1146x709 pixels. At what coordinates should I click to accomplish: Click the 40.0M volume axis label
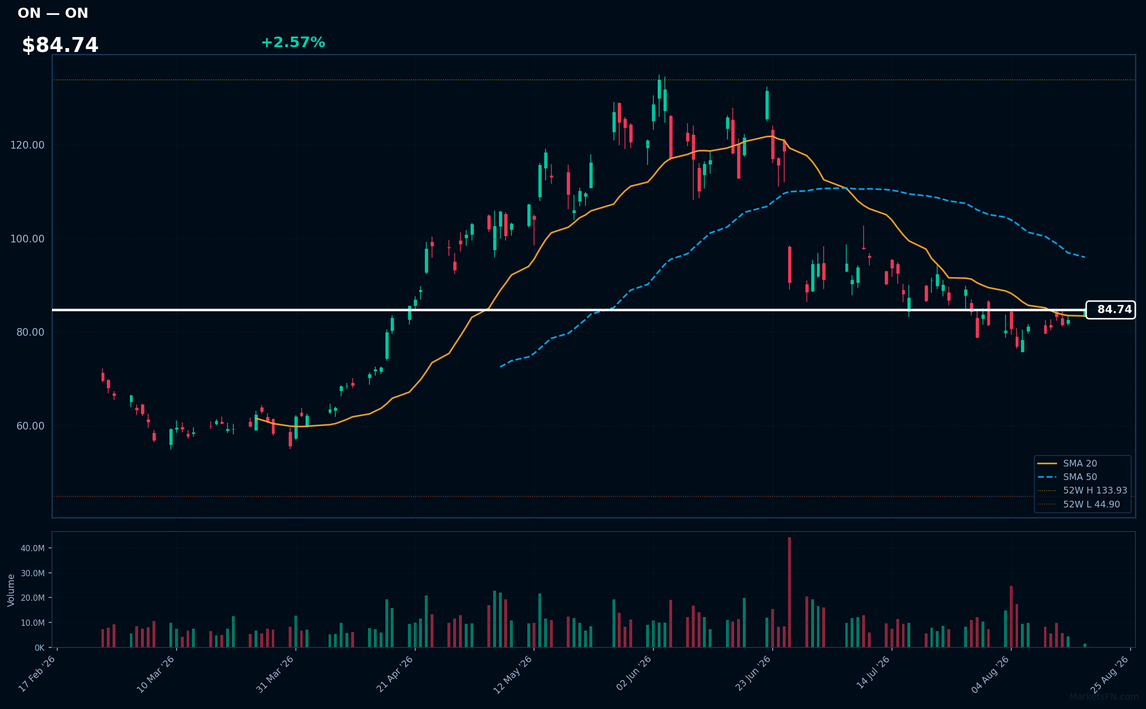(33, 548)
